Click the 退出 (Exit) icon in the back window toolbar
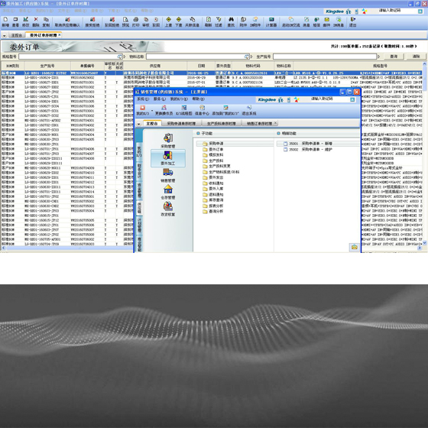The height and width of the screenshot is (428, 428). click(x=352, y=22)
